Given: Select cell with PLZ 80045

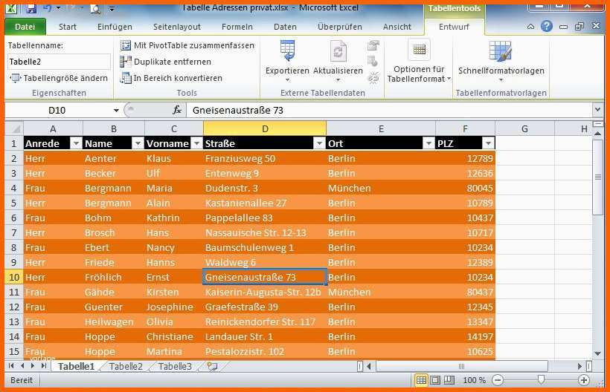Looking at the screenshot, I should (465, 189).
